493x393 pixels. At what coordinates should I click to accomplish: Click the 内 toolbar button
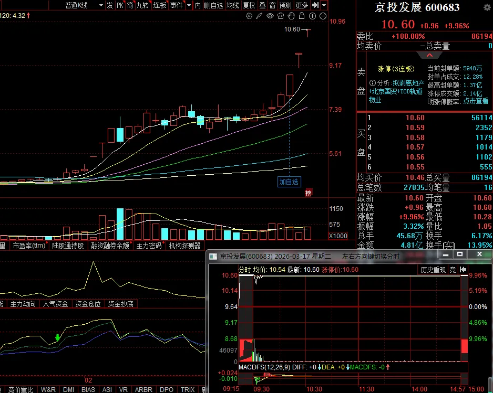click(x=198, y=5)
